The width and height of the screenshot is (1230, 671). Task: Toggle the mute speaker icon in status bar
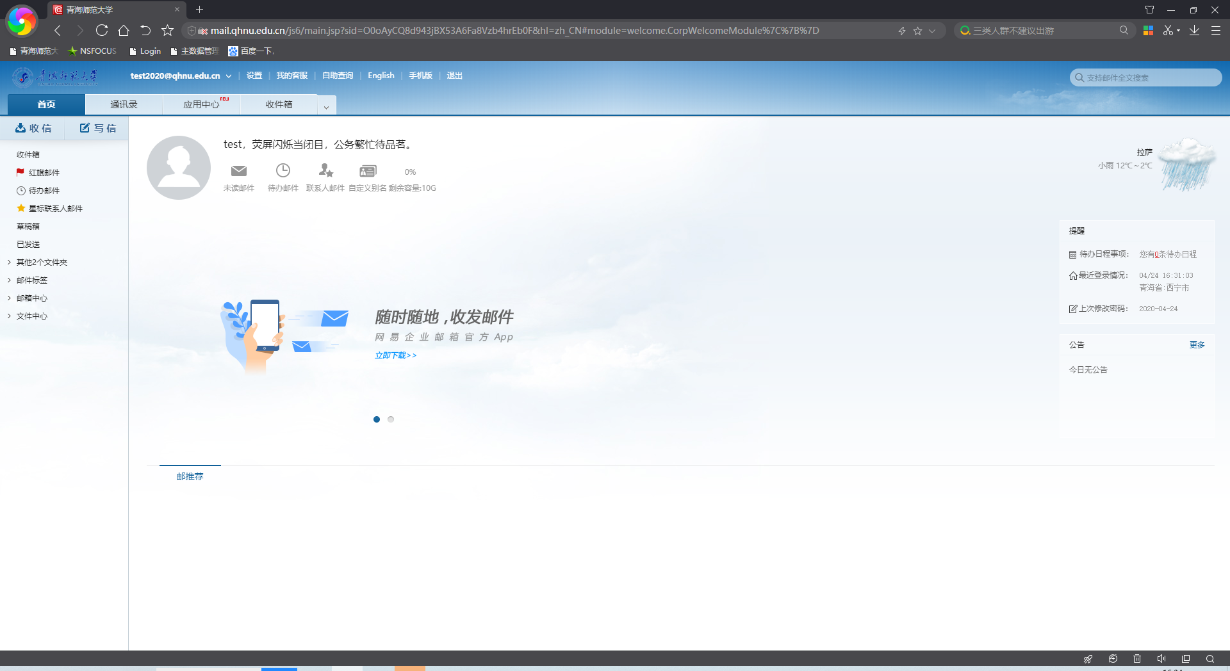click(1161, 659)
